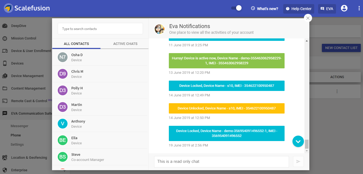Open chat with contact Anthony
The width and height of the screenshot is (363, 174).
(100, 124)
